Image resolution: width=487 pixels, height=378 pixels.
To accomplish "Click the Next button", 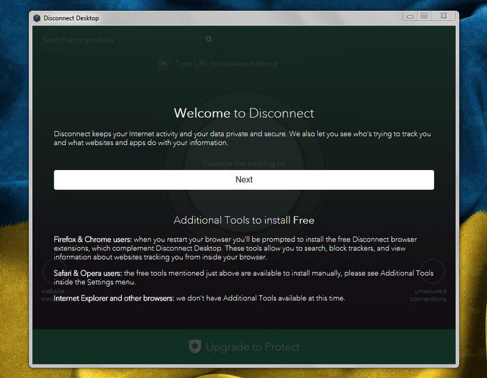I will click(244, 180).
